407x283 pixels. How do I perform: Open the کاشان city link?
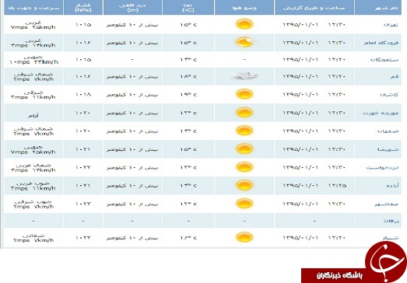click(x=389, y=95)
